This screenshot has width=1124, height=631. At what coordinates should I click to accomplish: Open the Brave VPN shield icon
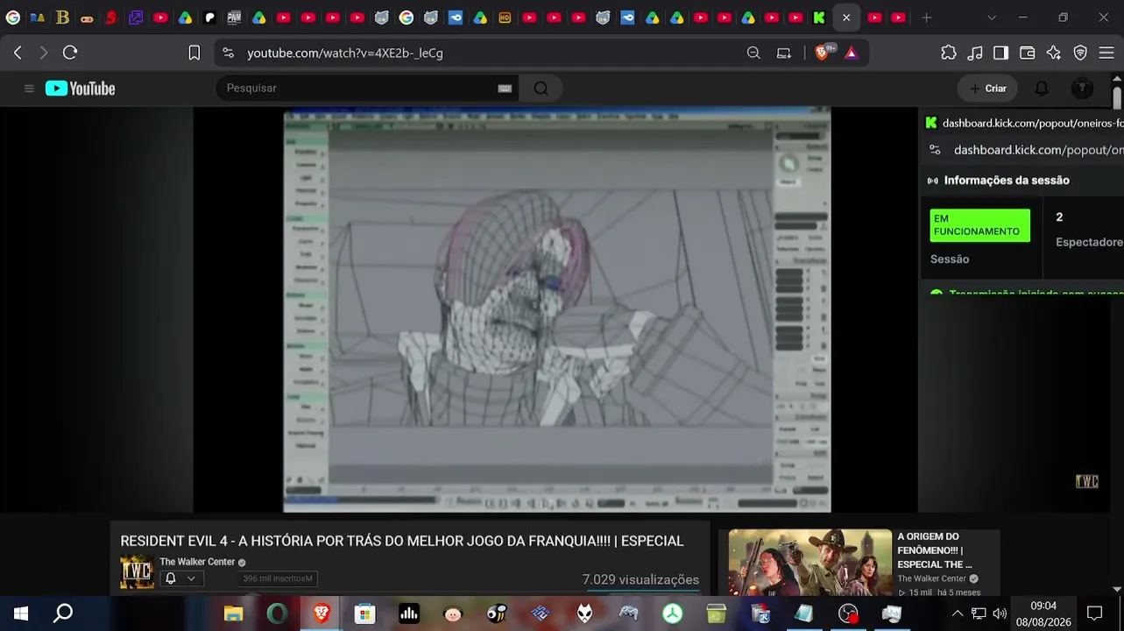1080,53
